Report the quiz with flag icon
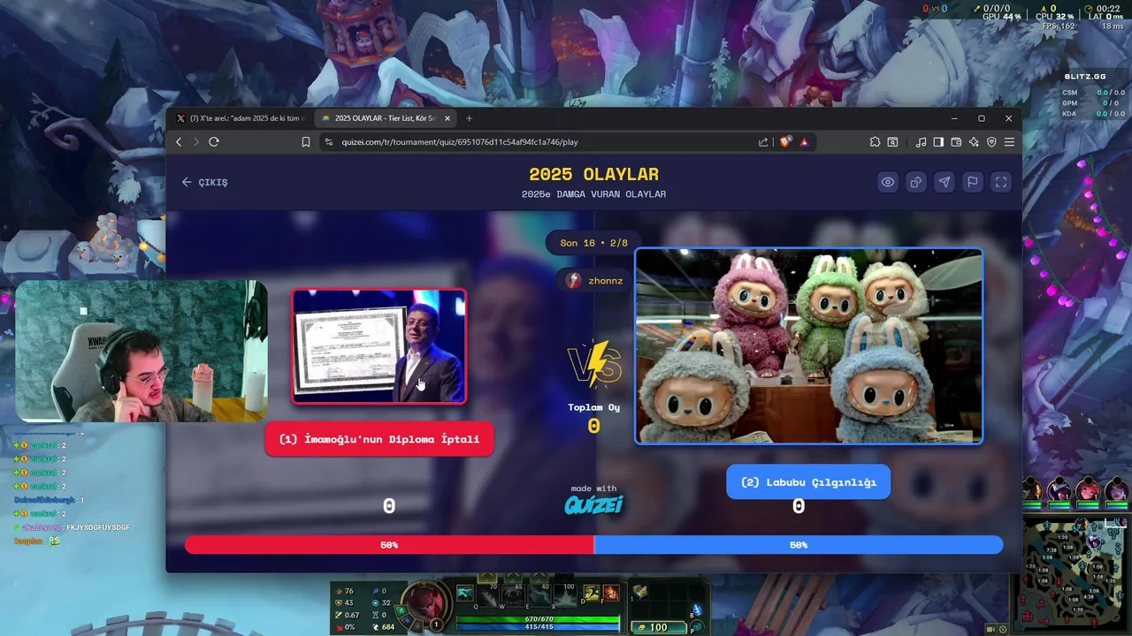The height and width of the screenshot is (636, 1132). click(973, 182)
